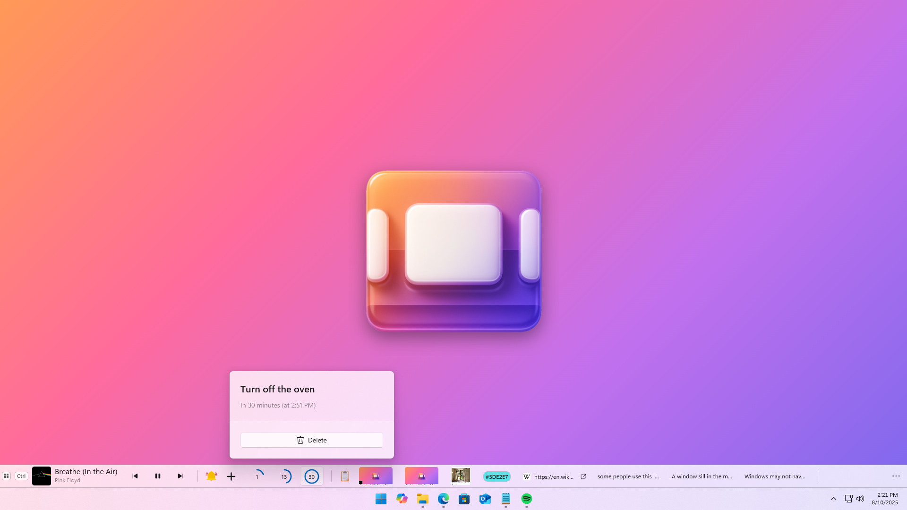
Task: Go back to the previous track
Action: point(135,476)
